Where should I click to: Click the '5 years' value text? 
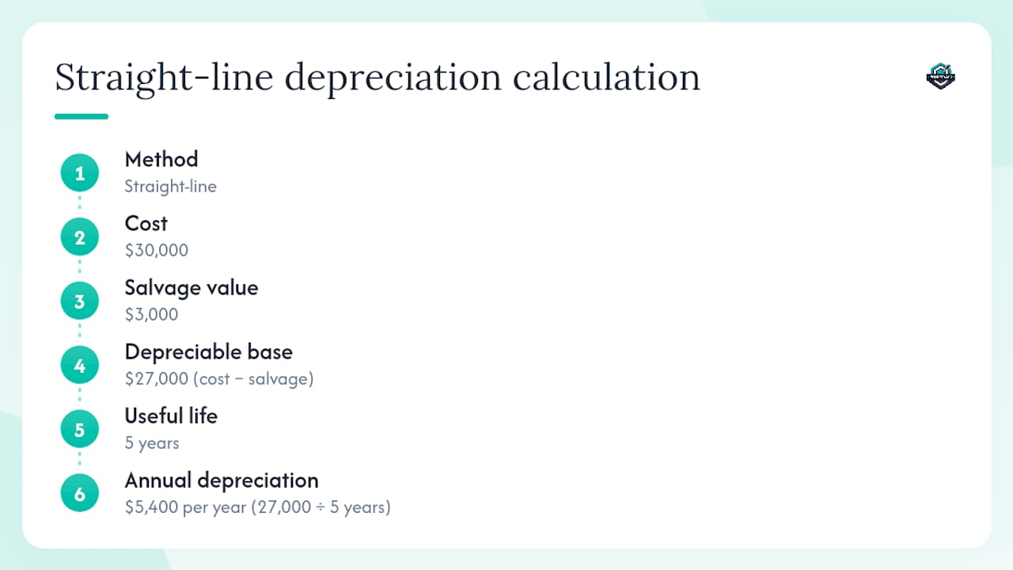(x=152, y=443)
